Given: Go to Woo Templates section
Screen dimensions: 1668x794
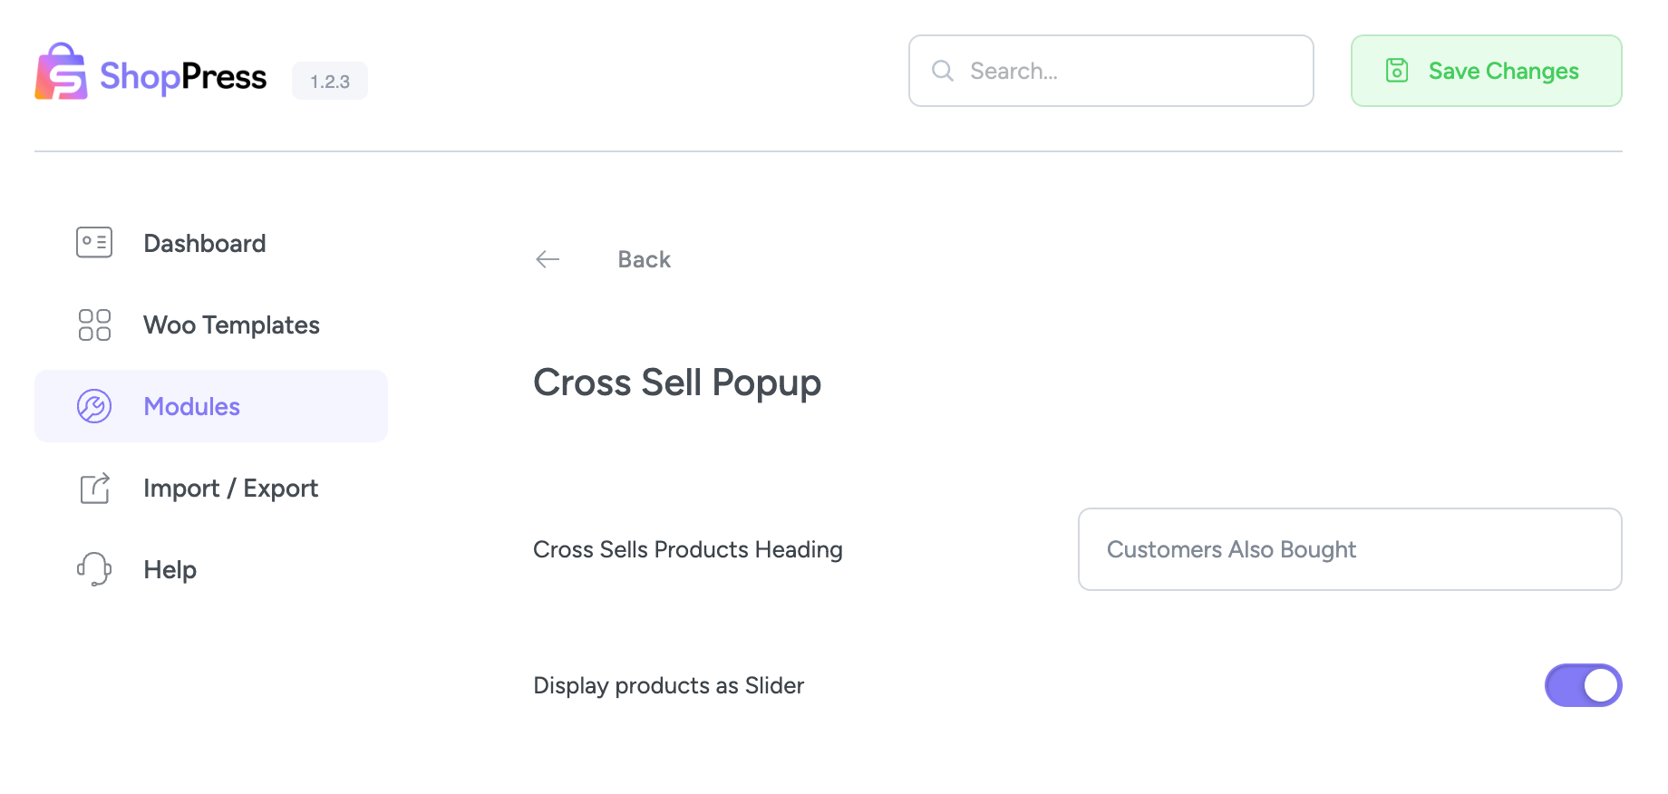Looking at the screenshot, I should point(231,324).
